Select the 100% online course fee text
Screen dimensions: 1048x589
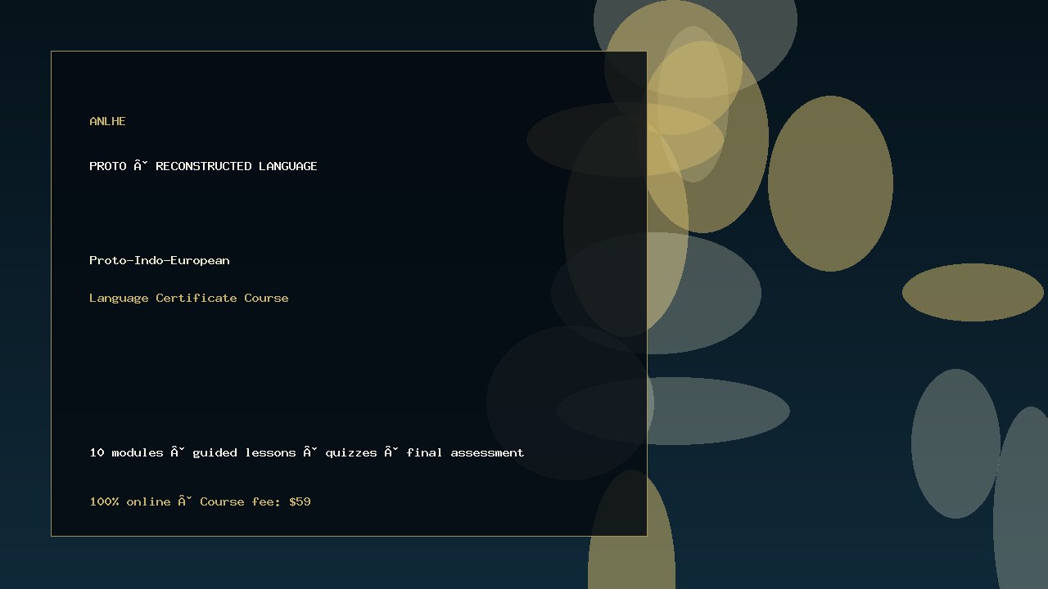pos(201,501)
